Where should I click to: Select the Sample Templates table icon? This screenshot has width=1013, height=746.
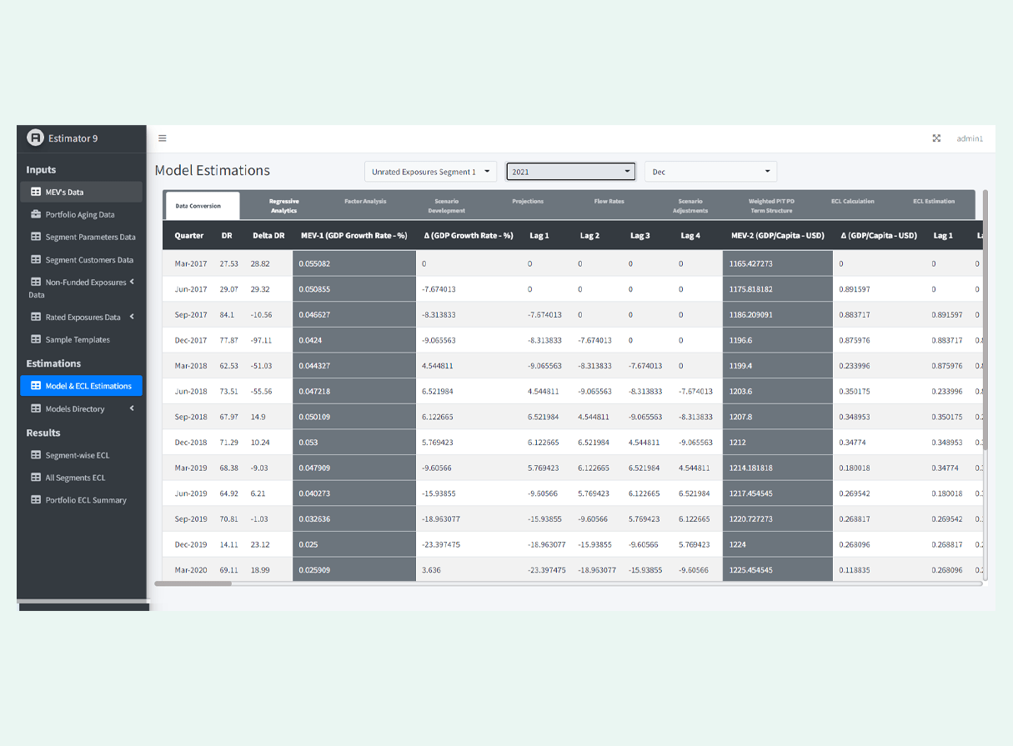(x=34, y=339)
